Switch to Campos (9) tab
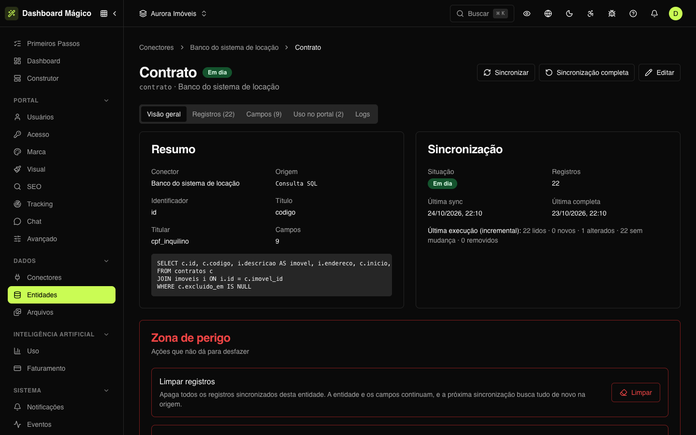 264,114
